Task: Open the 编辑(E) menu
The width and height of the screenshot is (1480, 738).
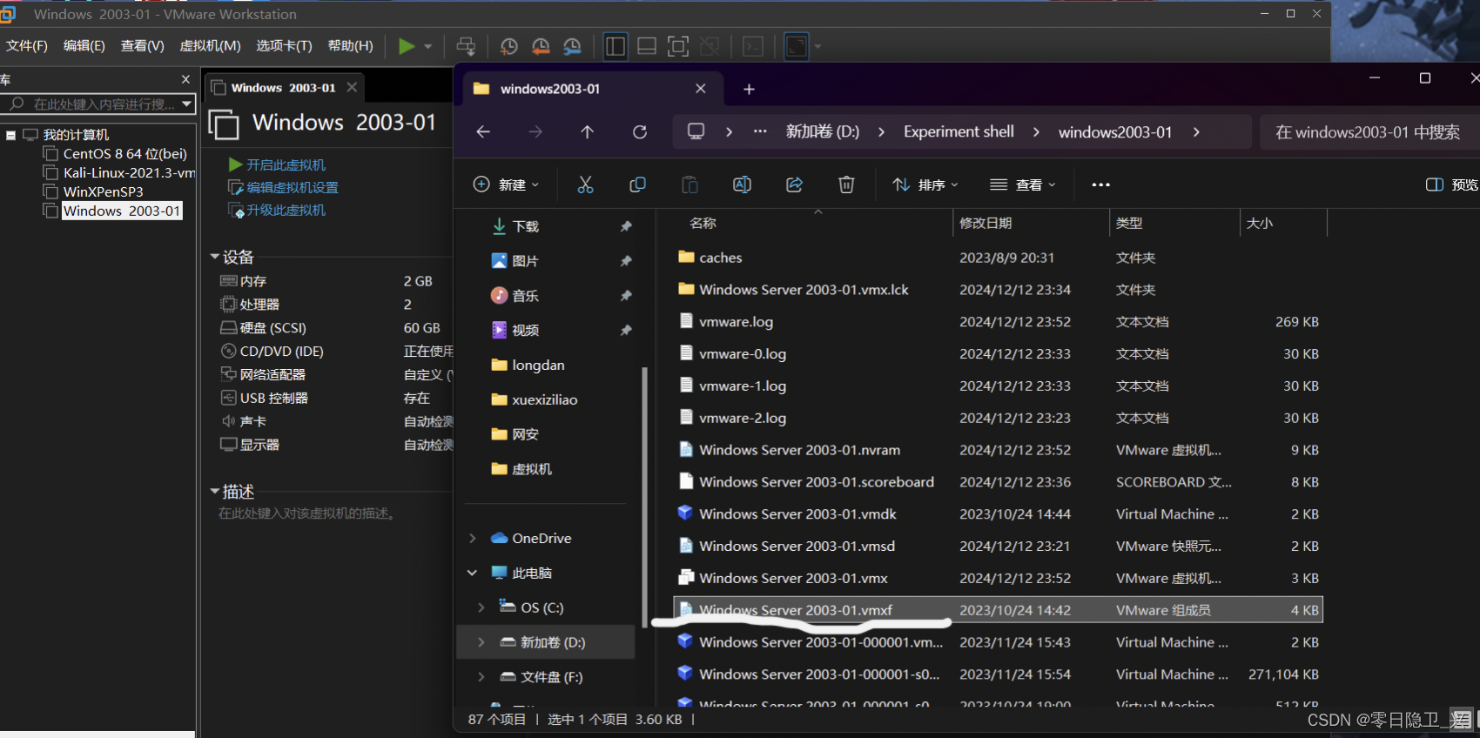Action: (84, 46)
